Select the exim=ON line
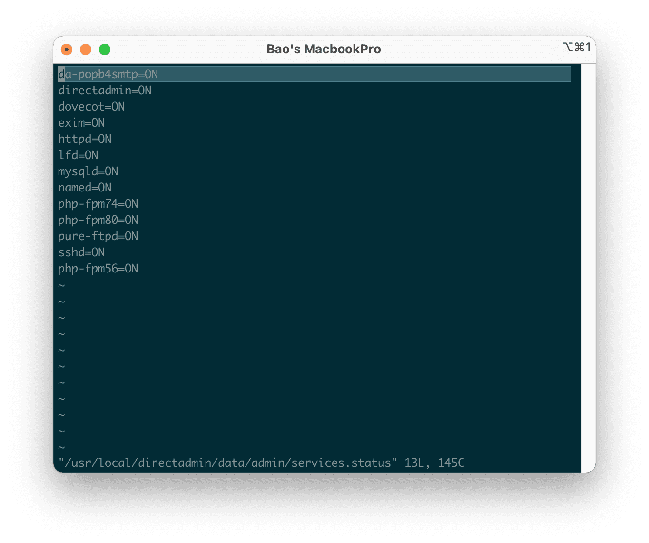The image size is (649, 543). pos(81,123)
